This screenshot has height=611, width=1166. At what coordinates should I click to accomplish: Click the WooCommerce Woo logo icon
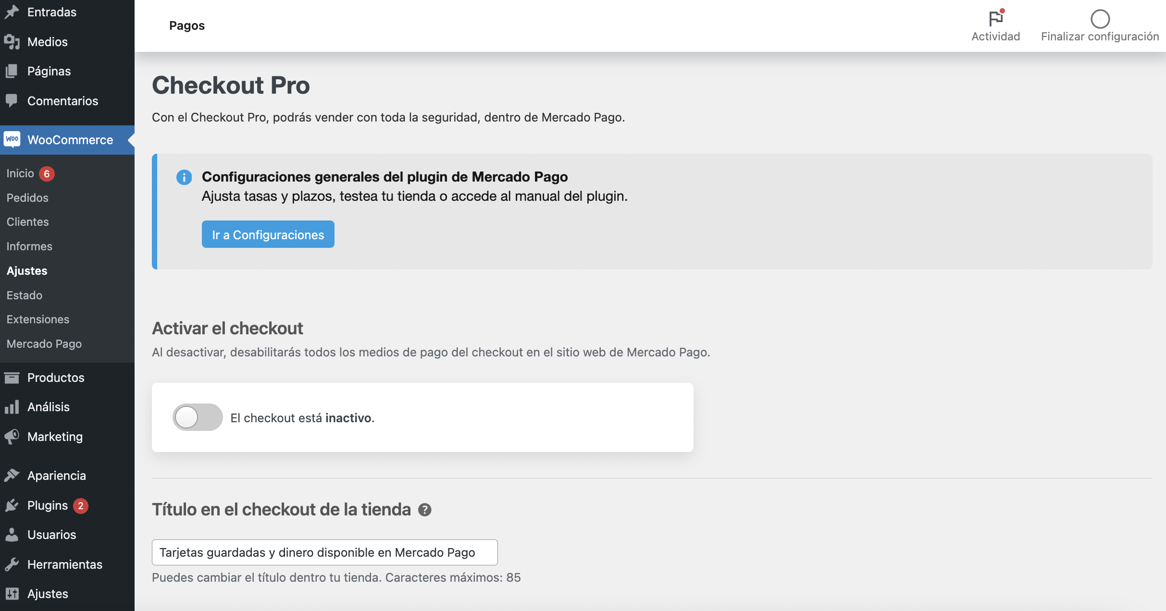[12, 139]
